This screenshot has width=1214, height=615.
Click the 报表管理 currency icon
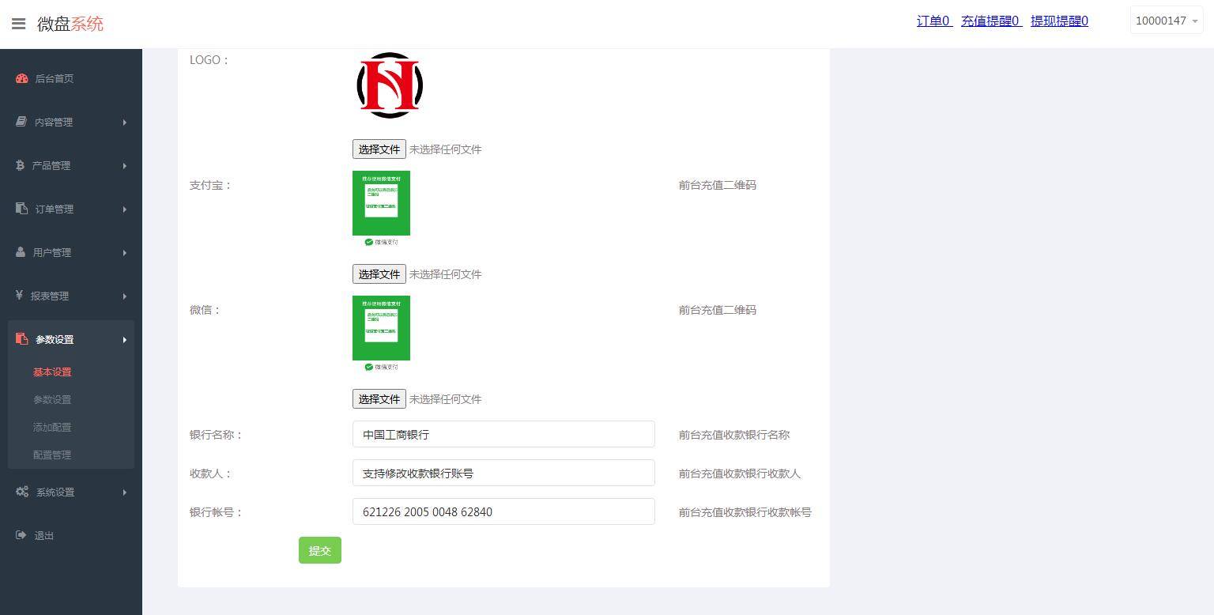[x=21, y=296]
